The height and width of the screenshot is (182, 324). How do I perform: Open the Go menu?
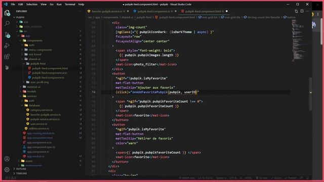[x=52, y=4]
